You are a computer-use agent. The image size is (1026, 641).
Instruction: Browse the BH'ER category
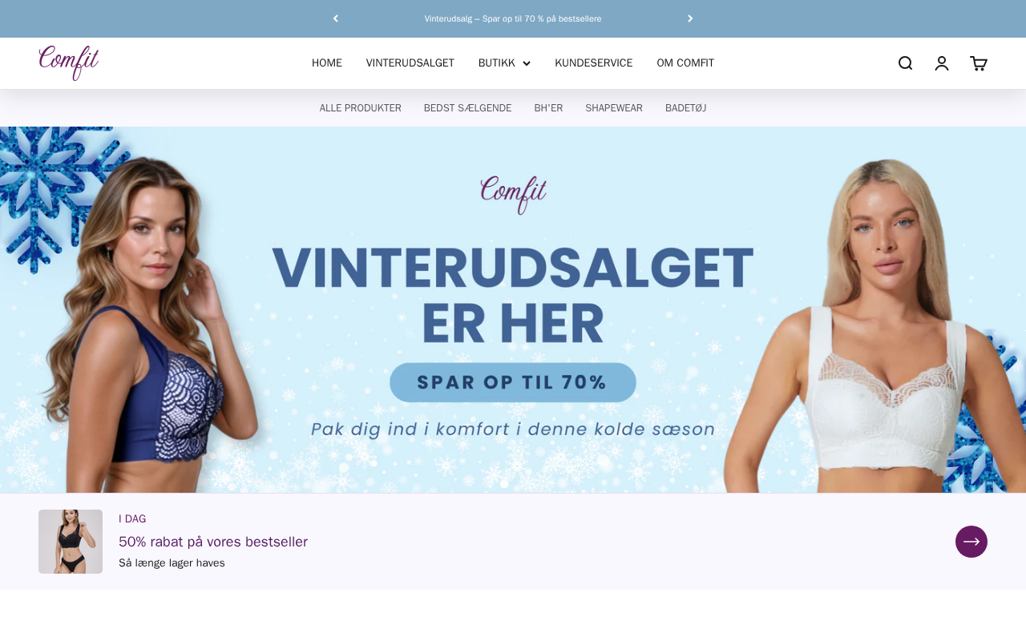pos(548,108)
